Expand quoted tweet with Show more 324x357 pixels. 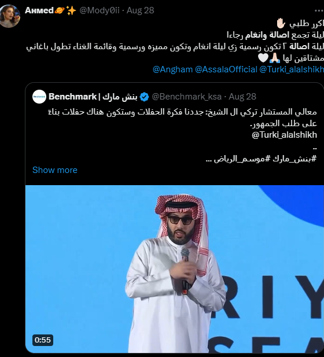pyautogui.click(x=55, y=170)
